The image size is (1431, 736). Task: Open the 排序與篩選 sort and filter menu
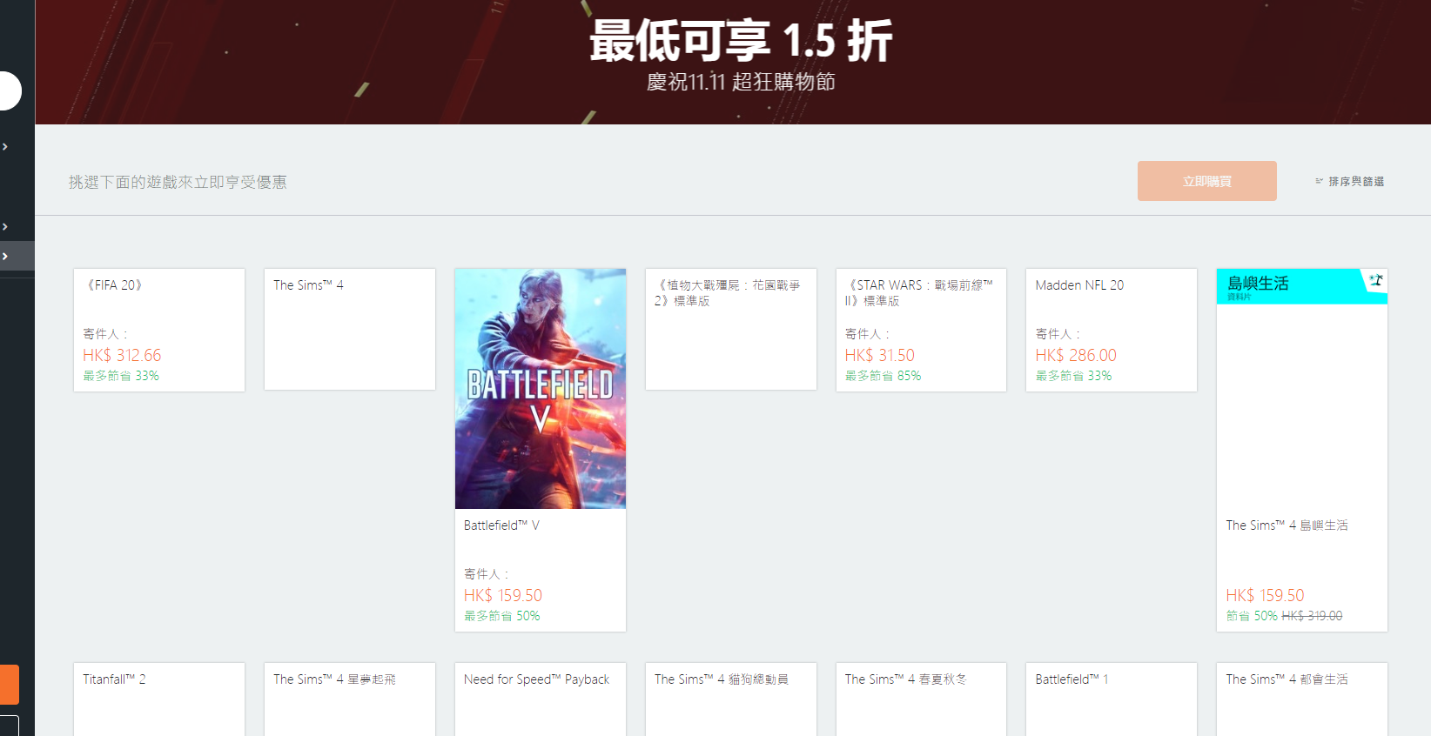pos(1355,182)
